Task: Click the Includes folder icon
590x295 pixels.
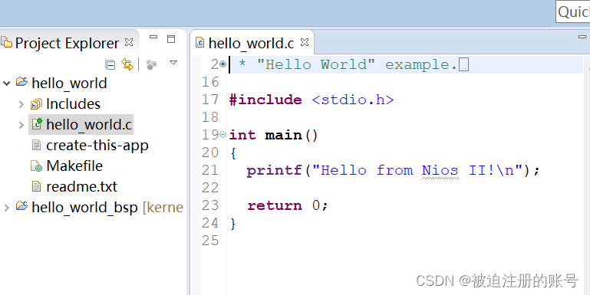Action: pos(36,104)
